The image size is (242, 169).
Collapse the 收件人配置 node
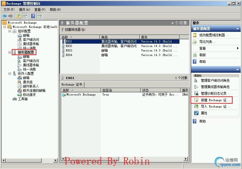(10, 74)
